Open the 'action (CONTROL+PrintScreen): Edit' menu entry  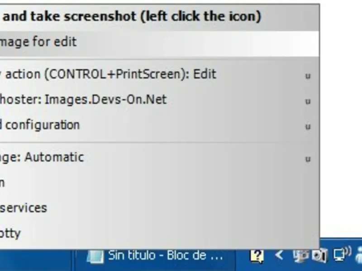point(109,74)
